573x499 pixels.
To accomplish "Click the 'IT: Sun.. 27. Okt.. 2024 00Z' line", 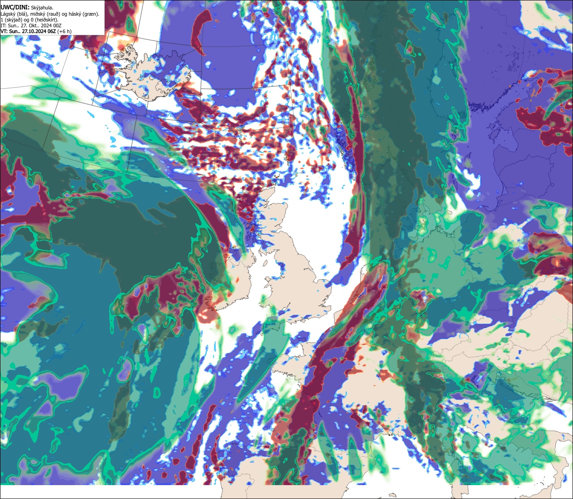I will 31,26.
